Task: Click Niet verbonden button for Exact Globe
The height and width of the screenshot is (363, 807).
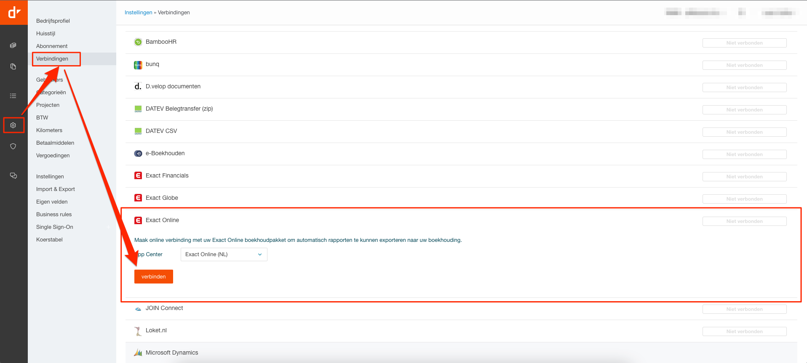Action: coord(744,199)
